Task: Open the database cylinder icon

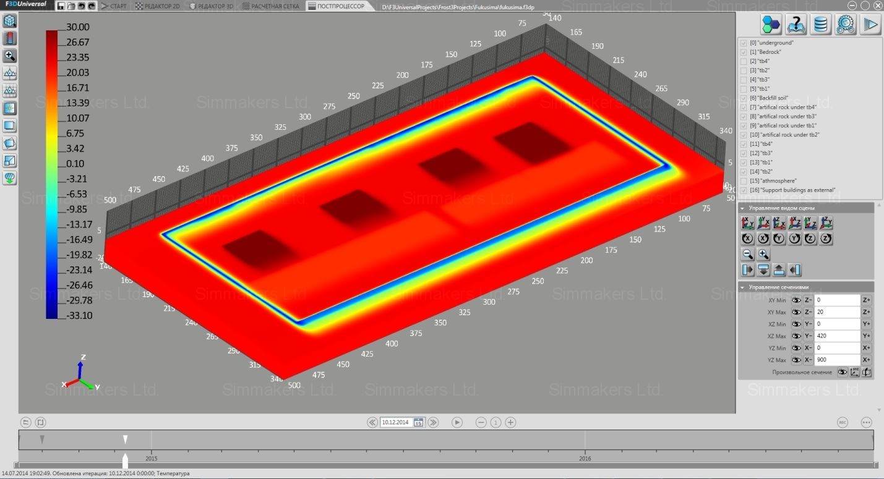Action: pos(821,24)
